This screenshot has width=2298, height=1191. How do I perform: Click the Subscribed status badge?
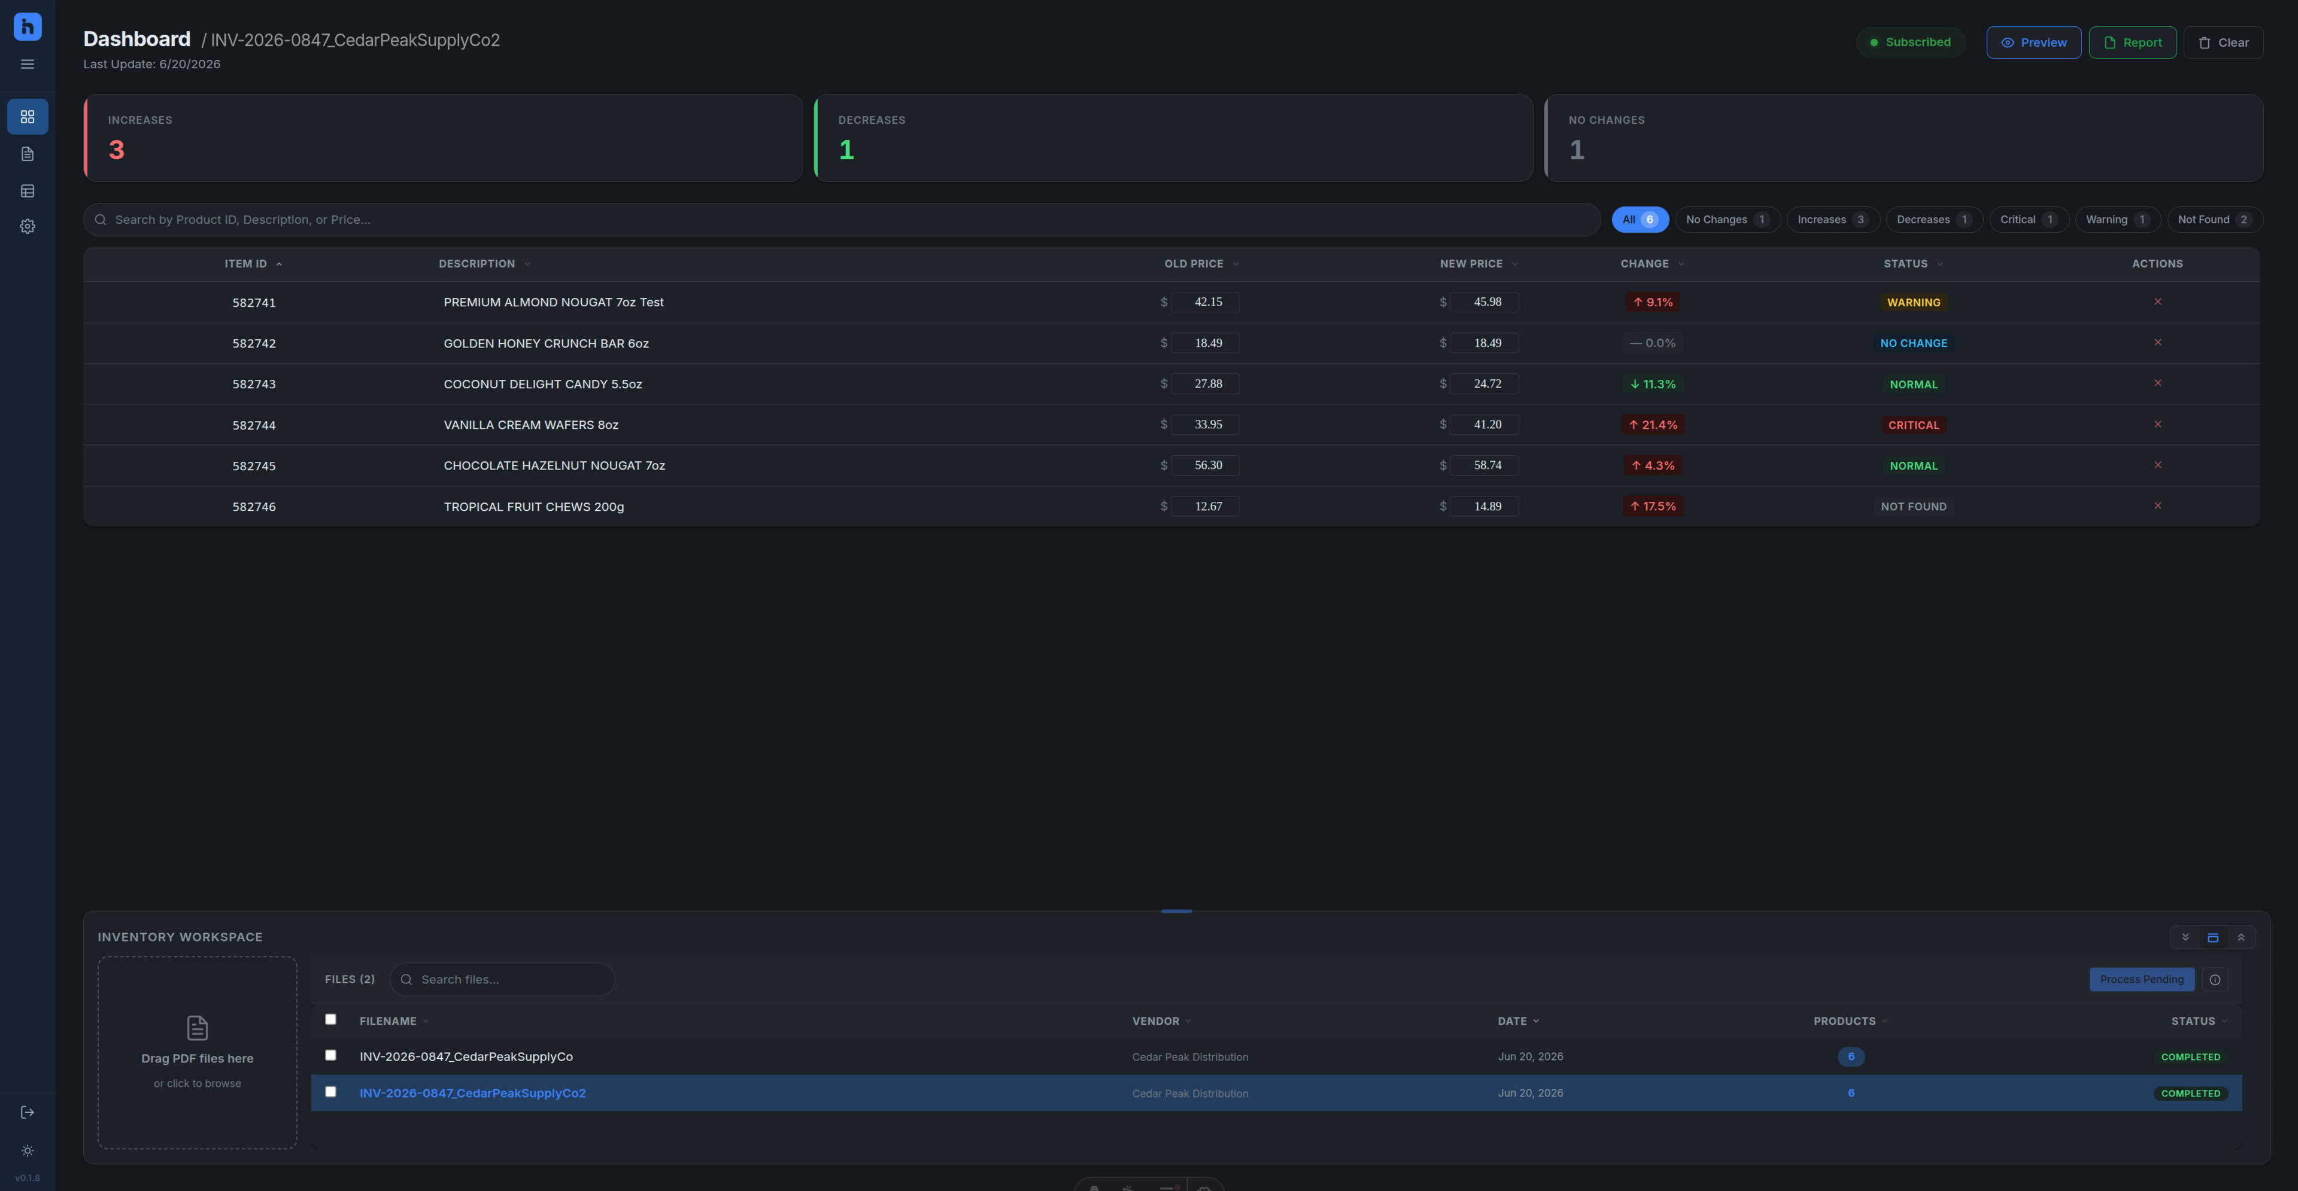pos(1910,42)
